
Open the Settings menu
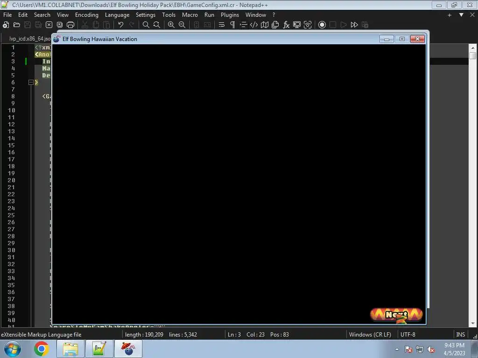pyautogui.click(x=146, y=14)
